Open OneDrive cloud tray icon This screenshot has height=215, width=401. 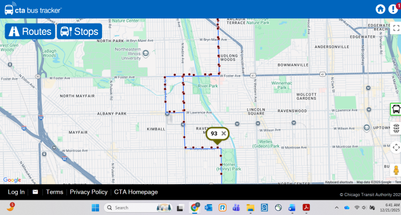(347, 208)
